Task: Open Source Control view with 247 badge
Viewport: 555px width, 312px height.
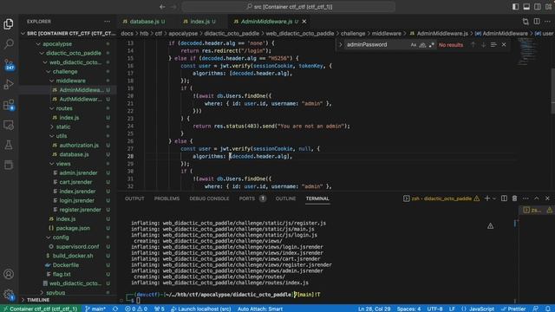Action: pos(9,64)
